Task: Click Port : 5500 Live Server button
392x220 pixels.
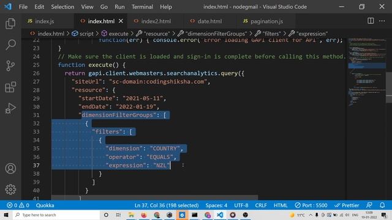Action: pos(311,205)
